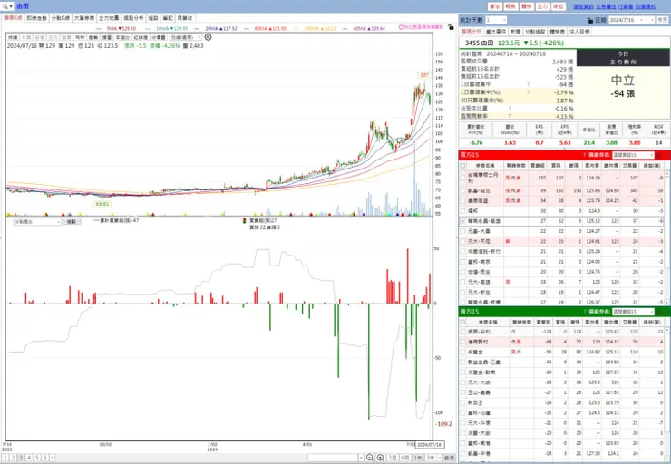Open the combo box left of the zoom icons
The height and width of the screenshot is (464, 671).
[335, 458]
